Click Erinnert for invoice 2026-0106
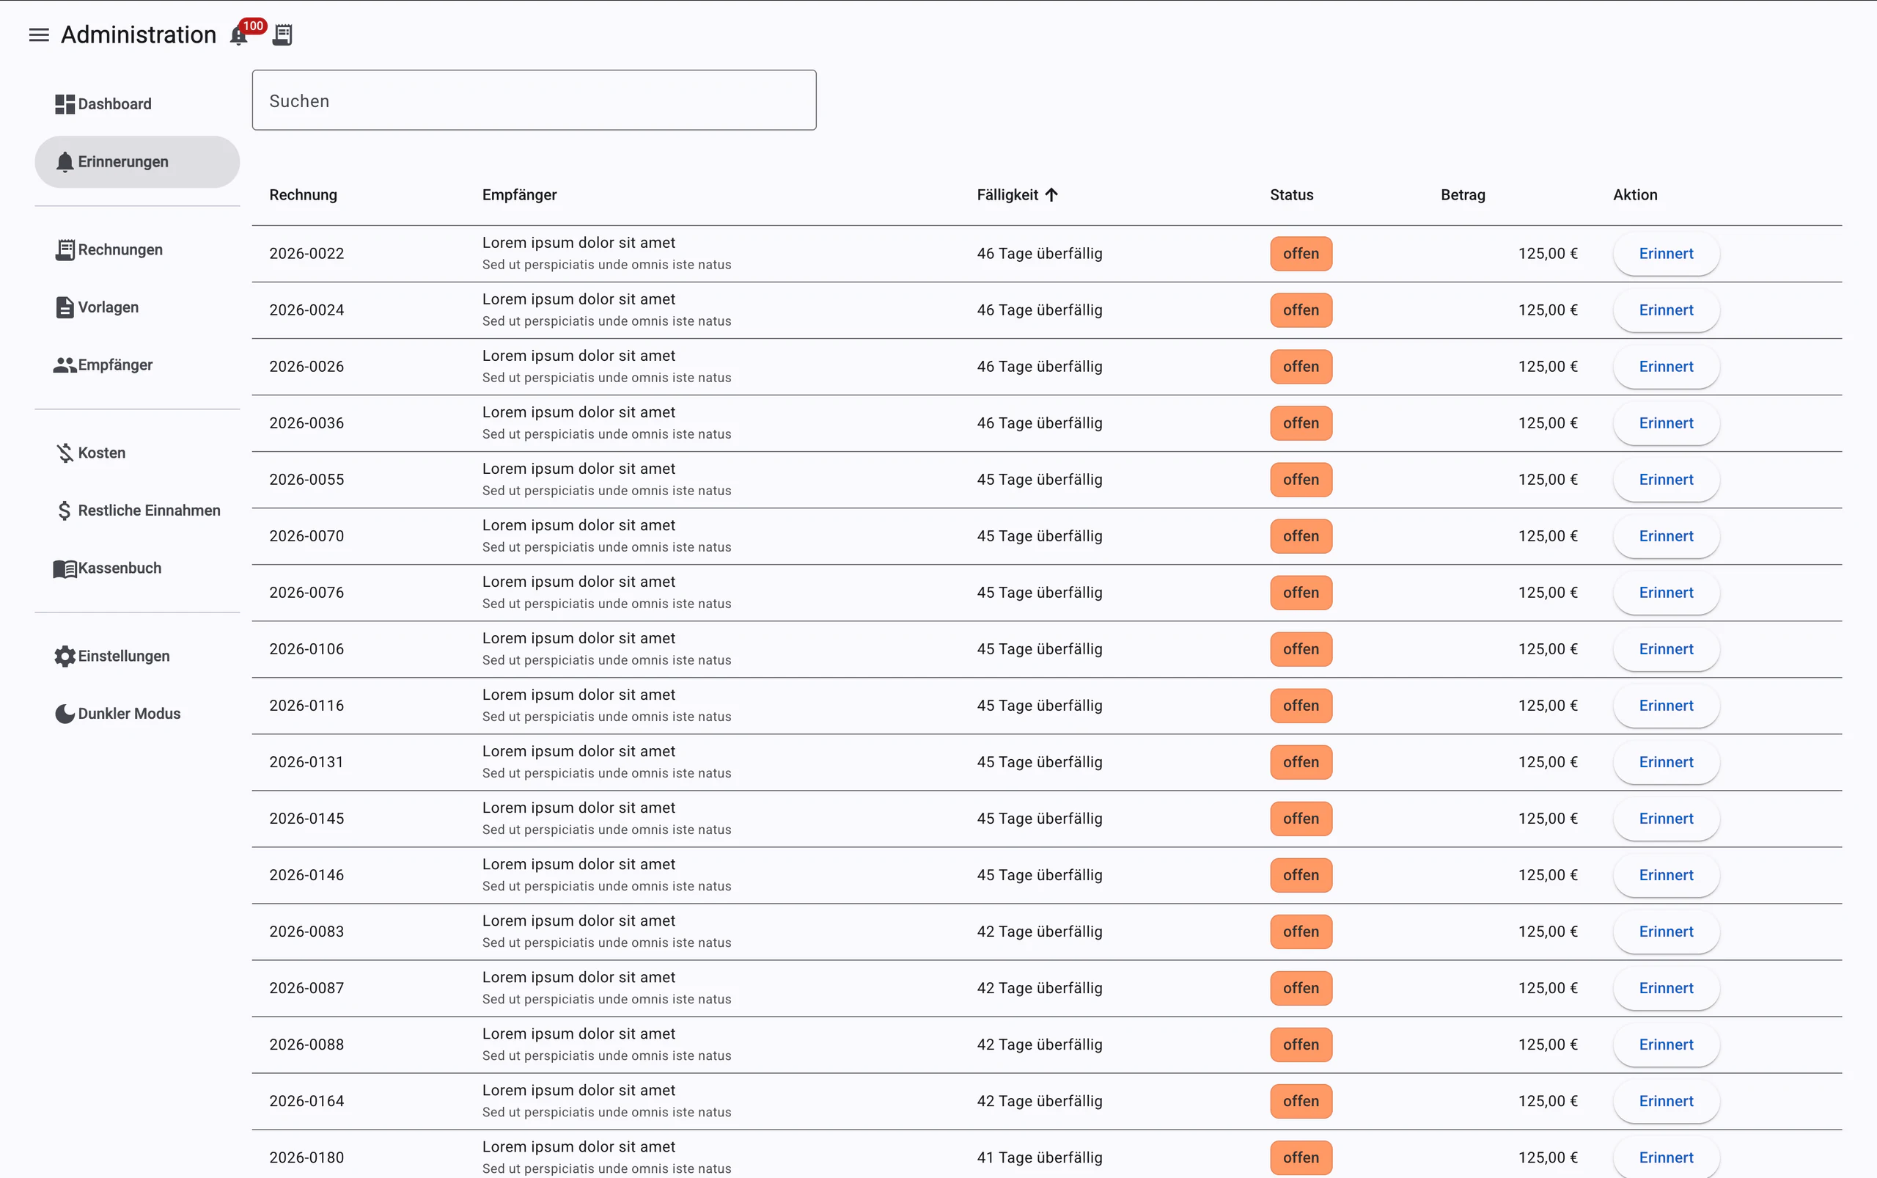 pos(1666,650)
